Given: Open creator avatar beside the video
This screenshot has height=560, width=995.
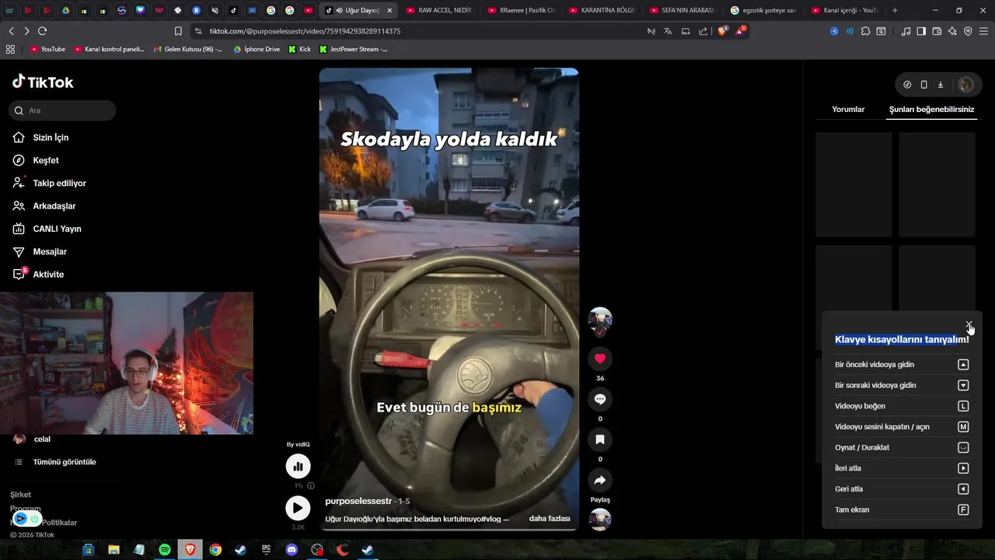Looking at the screenshot, I should (600, 320).
